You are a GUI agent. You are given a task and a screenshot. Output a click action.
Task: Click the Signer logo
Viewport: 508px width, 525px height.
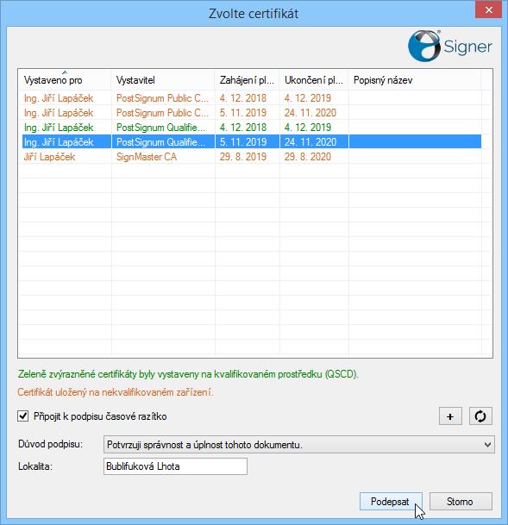tap(449, 46)
